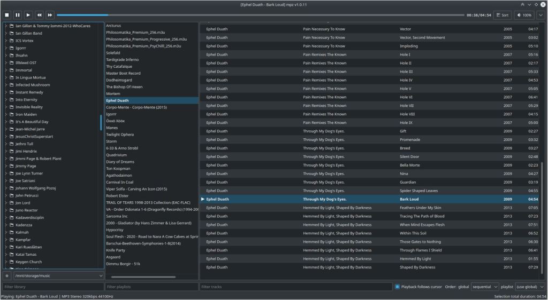Click the Filter tracks input field
This screenshot has height=300, width=548.
pyautogui.click(x=295, y=287)
